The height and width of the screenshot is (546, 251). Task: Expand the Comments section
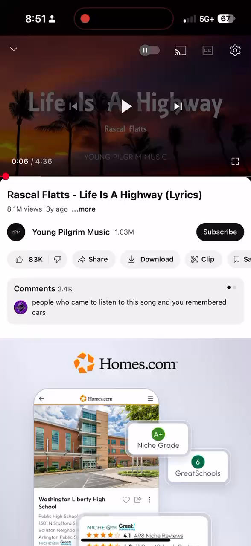pyautogui.click(x=125, y=301)
